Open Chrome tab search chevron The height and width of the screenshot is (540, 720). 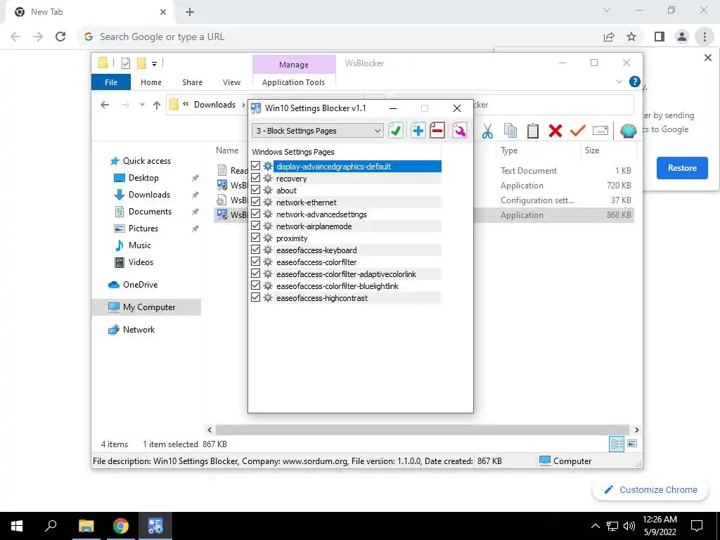pyautogui.click(x=607, y=10)
